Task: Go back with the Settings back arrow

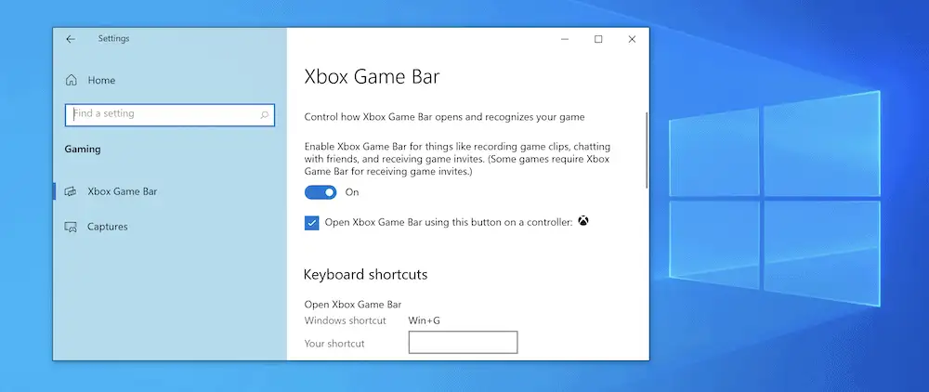Action: coord(71,39)
